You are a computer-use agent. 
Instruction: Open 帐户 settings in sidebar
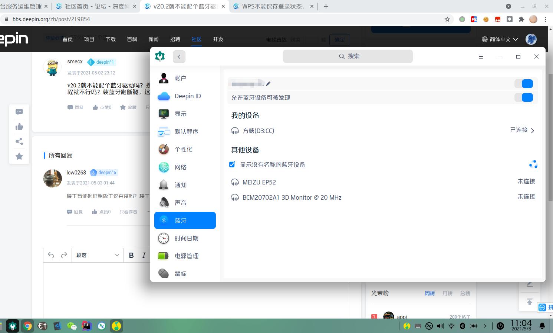click(185, 78)
